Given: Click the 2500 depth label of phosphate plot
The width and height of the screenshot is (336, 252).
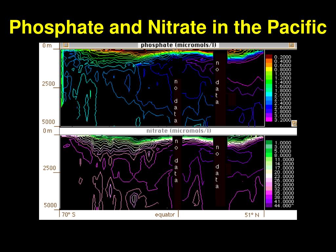Looking at the screenshot, I should [x=49, y=84].
